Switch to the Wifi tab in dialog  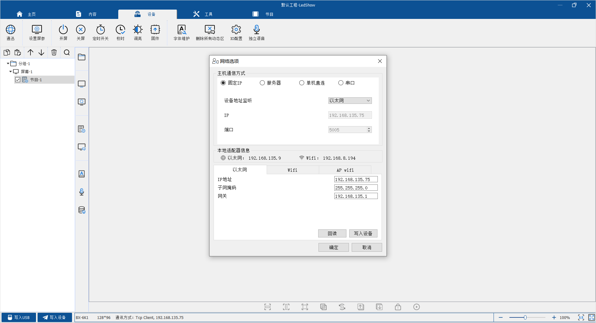click(x=293, y=170)
